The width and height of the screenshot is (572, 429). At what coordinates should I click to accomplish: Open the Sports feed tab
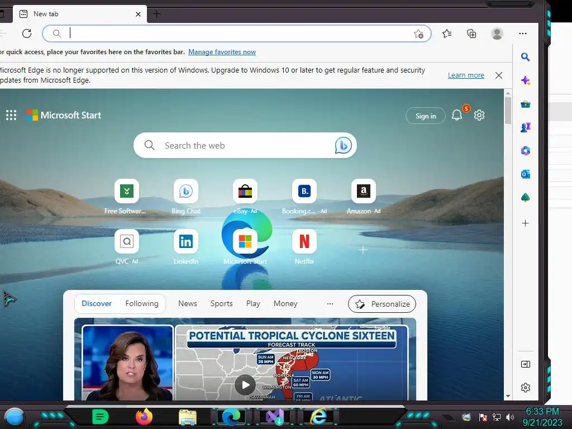(x=221, y=303)
